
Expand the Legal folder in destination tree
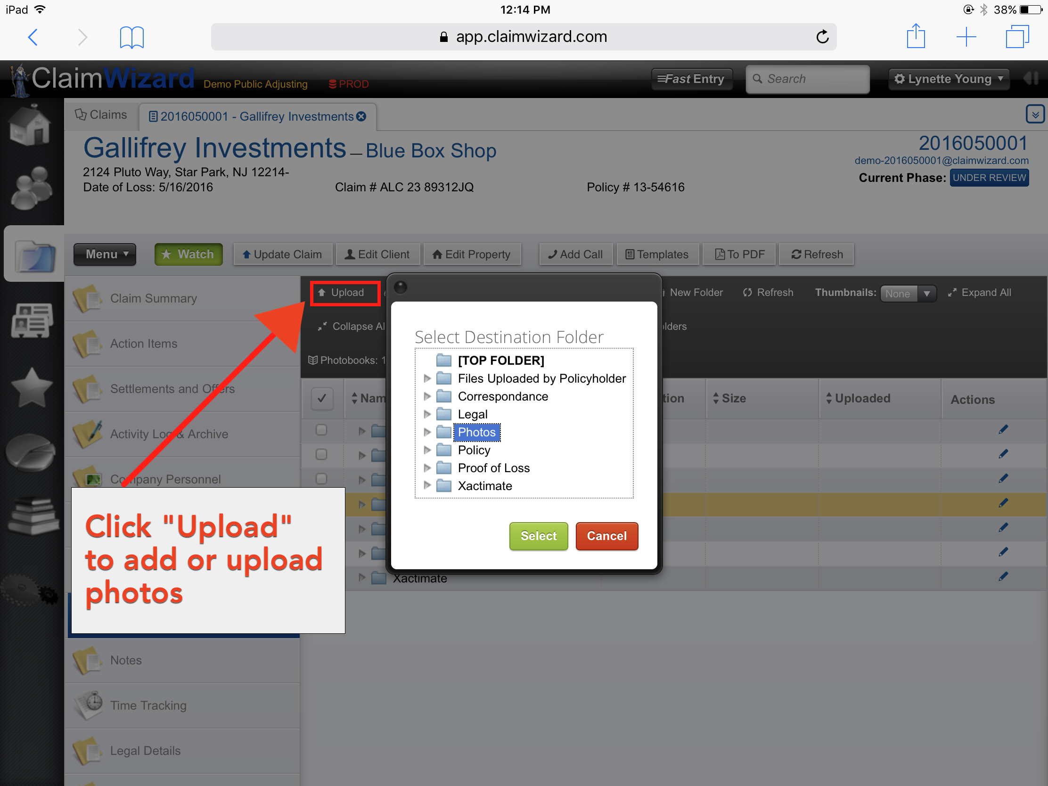pos(427,415)
